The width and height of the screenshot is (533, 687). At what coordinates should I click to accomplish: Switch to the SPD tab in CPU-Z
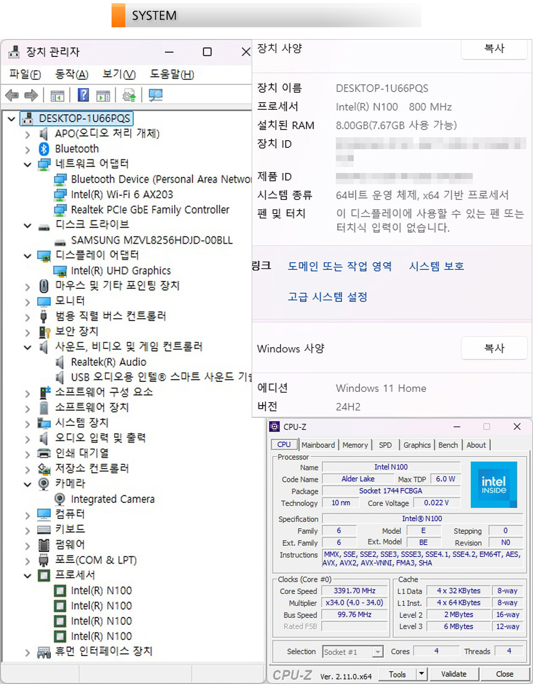point(385,445)
